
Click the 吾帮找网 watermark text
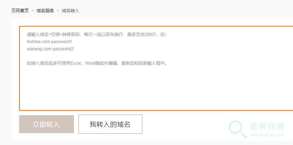(267, 127)
